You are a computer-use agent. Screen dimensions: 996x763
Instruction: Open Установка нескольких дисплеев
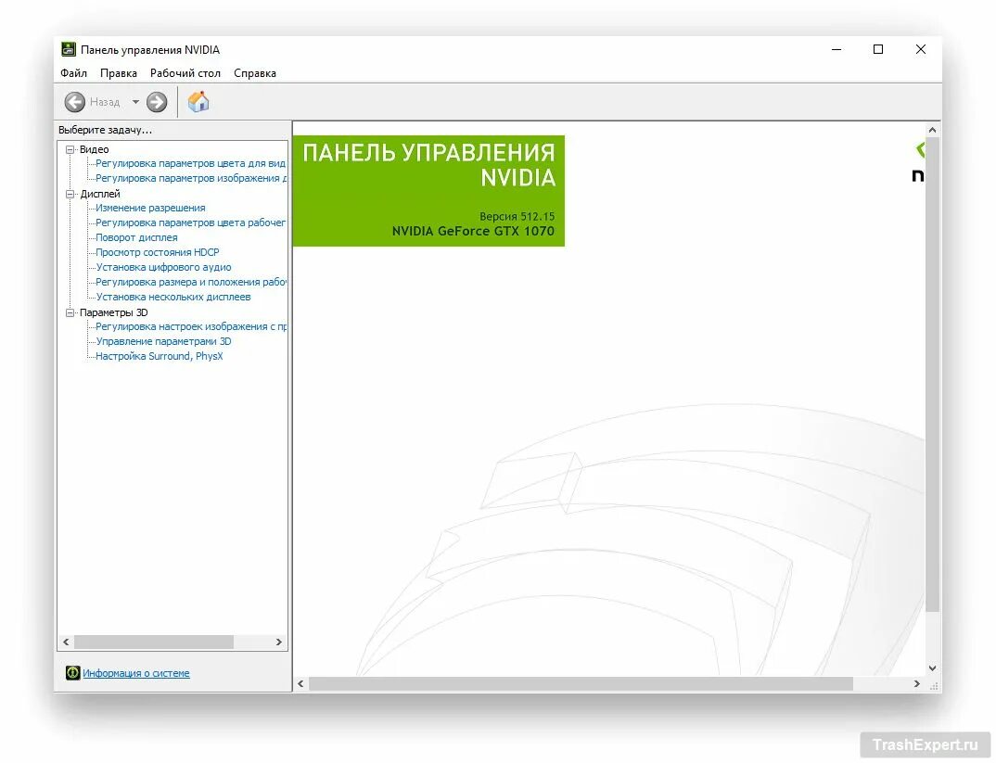[173, 297]
